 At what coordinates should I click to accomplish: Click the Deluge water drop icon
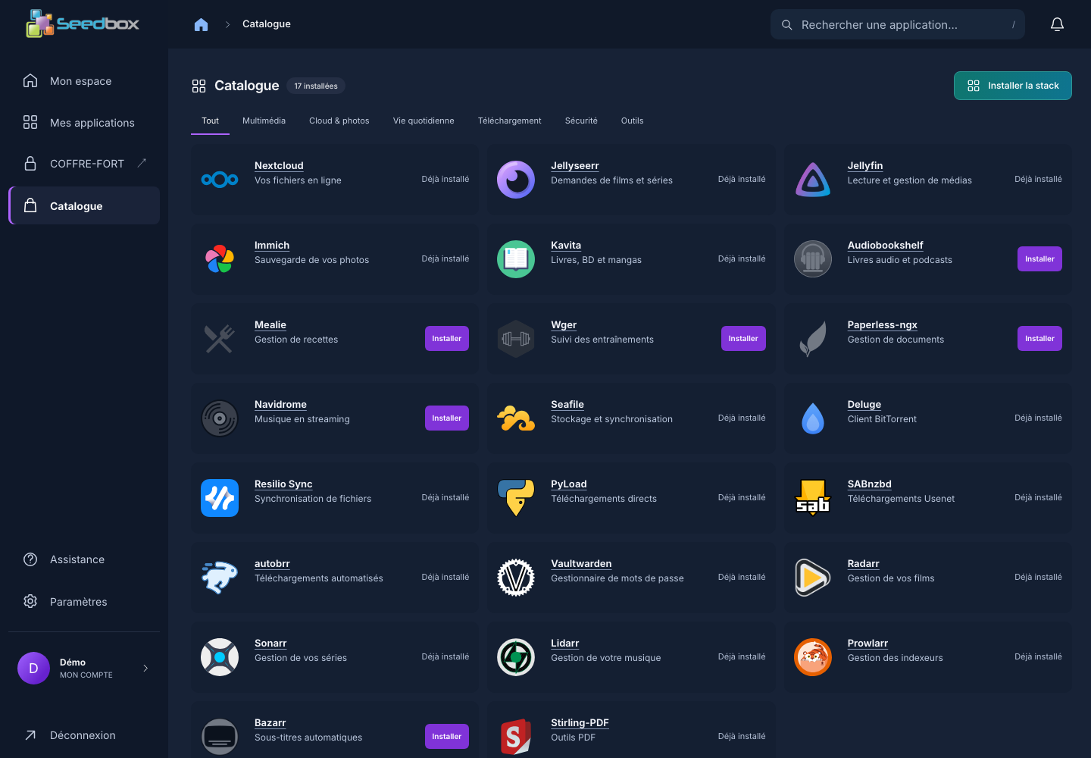pyautogui.click(x=813, y=418)
